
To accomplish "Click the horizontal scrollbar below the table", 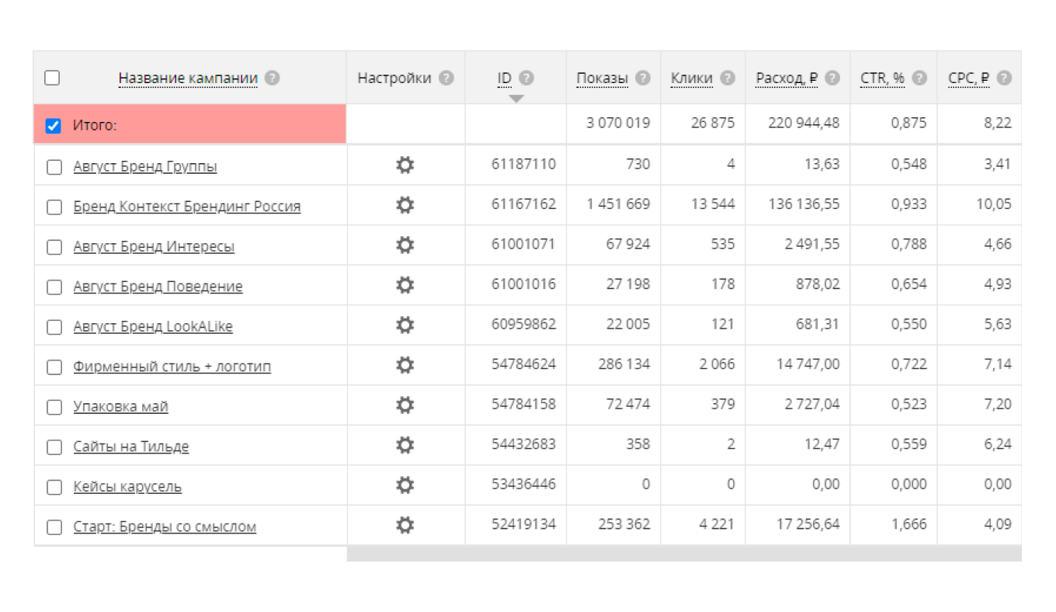I will (x=683, y=554).
